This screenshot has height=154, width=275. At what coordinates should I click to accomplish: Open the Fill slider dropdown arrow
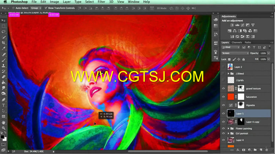point(269,59)
